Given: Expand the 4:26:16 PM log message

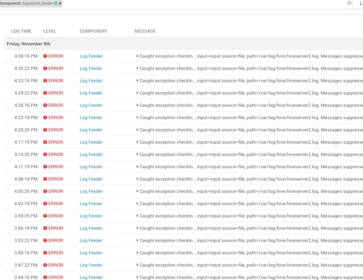Looking at the screenshot, I should pos(137,105).
